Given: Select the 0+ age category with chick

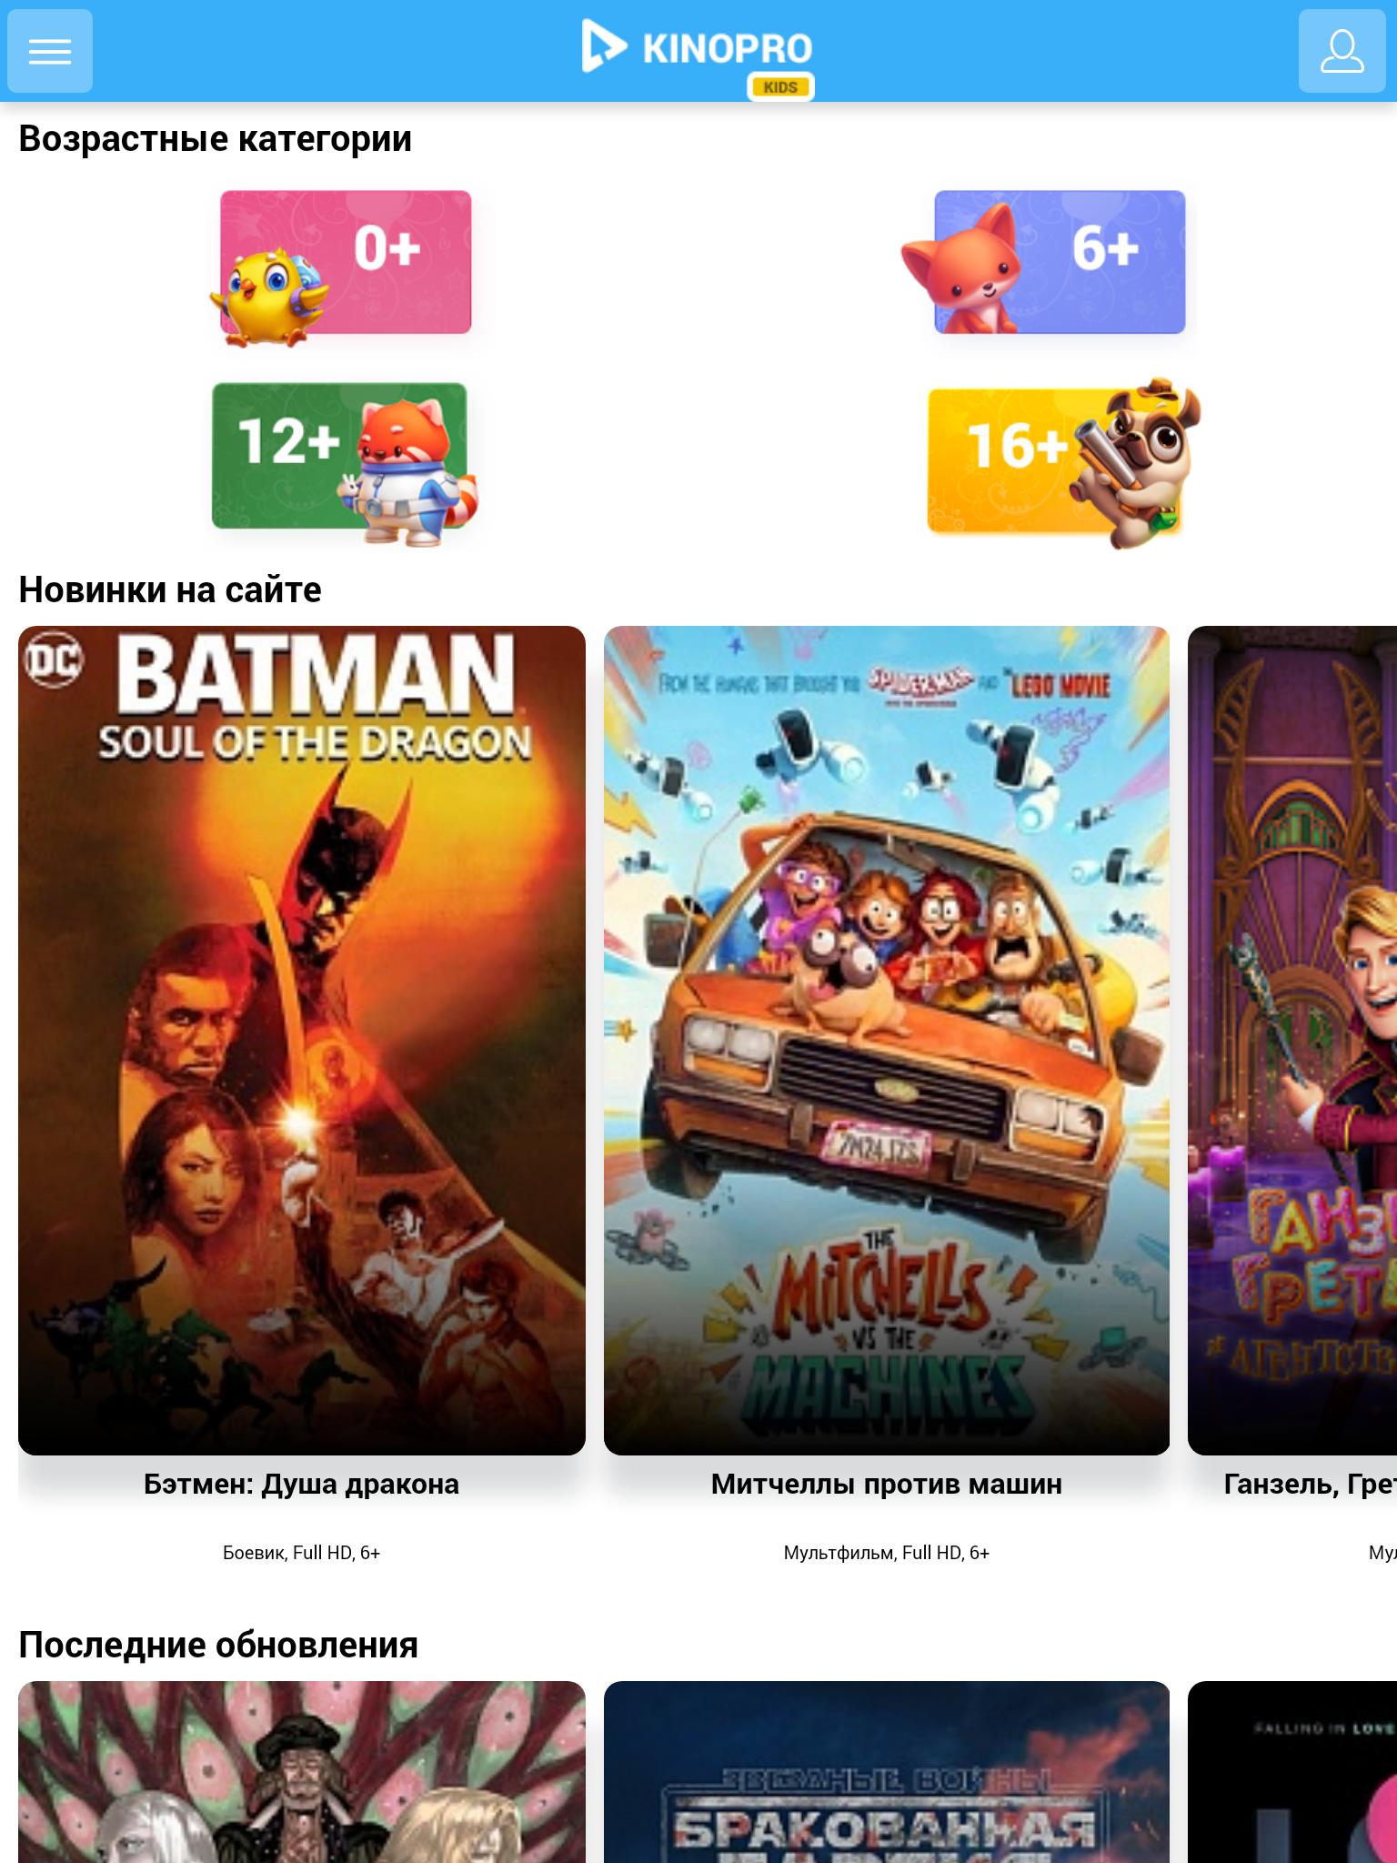Looking at the screenshot, I should (342, 267).
